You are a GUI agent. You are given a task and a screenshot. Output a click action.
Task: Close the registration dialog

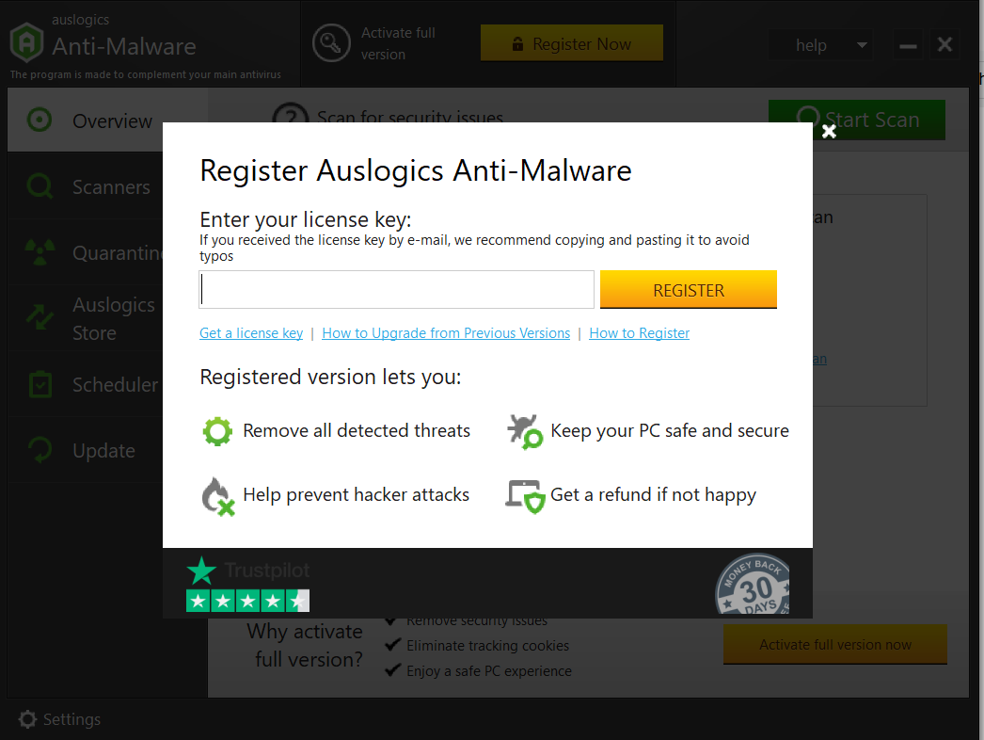(829, 132)
